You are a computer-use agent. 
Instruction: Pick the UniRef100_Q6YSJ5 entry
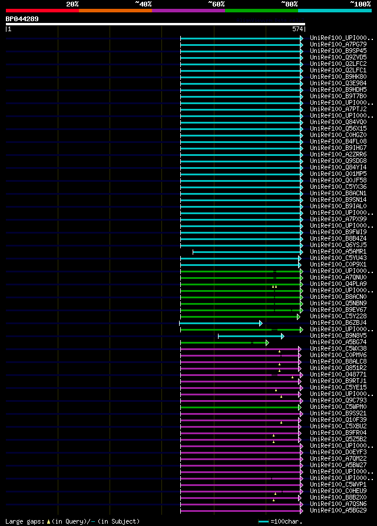(338, 245)
